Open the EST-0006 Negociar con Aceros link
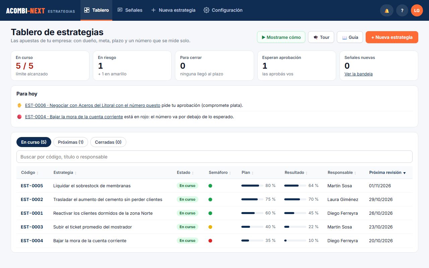 [93, 105]
